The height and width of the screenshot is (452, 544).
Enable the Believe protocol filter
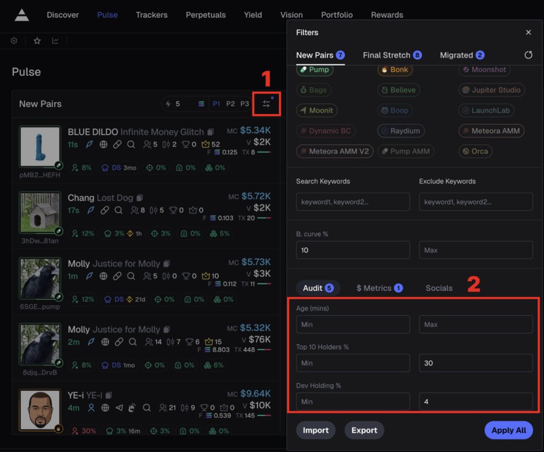click(398, 90)
